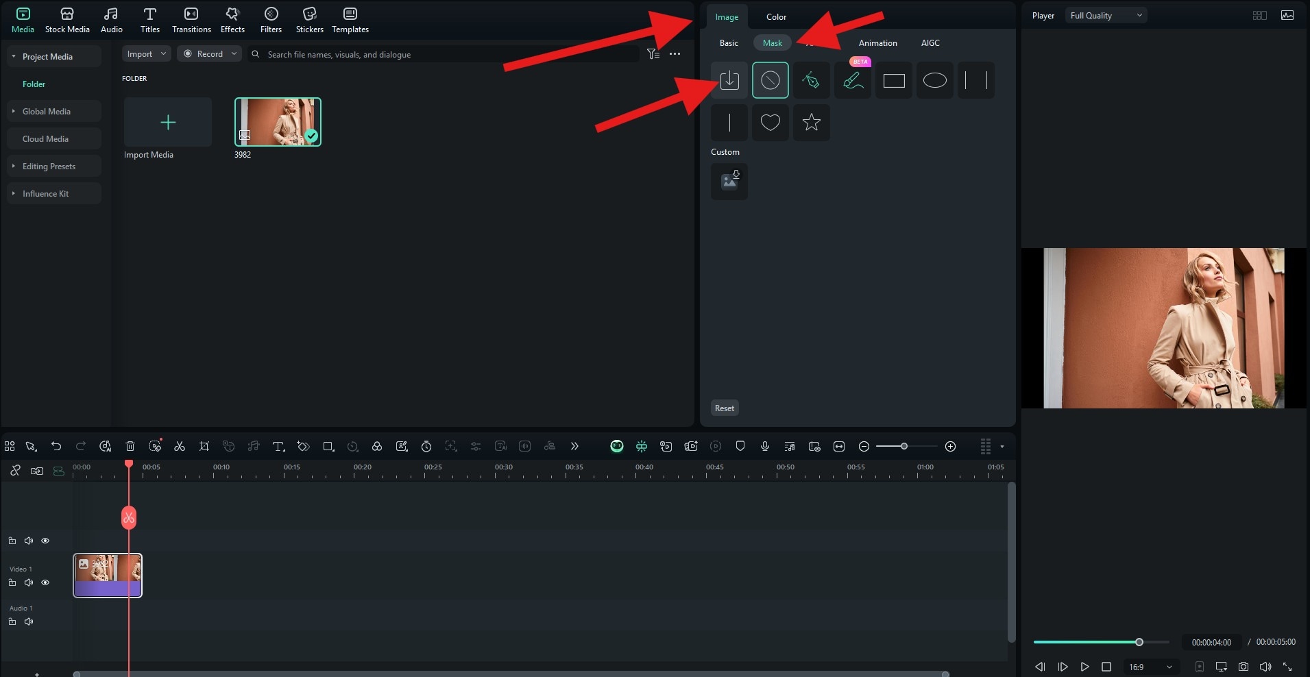1310x677 pixels.
Task: Open Cloud Media in the sidebar
Action: point(54,138)
